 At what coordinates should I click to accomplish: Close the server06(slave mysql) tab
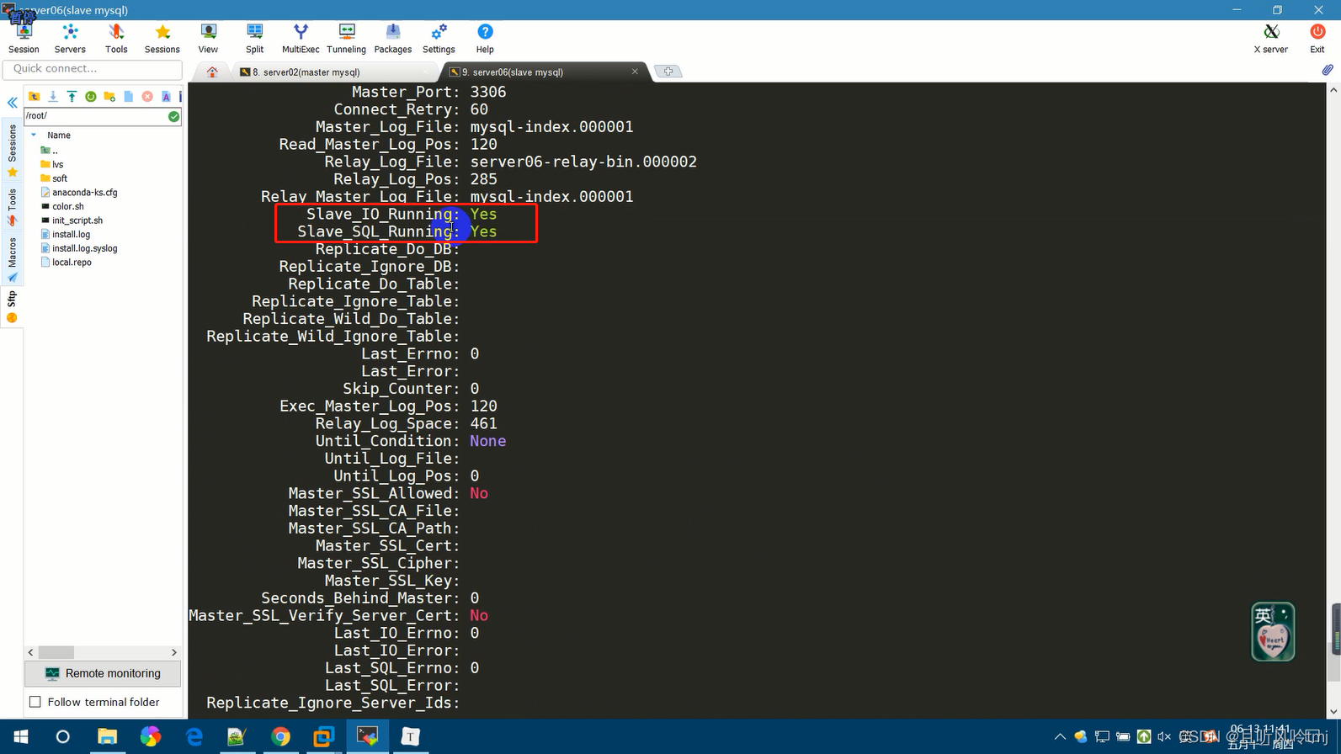coord(635,72)
